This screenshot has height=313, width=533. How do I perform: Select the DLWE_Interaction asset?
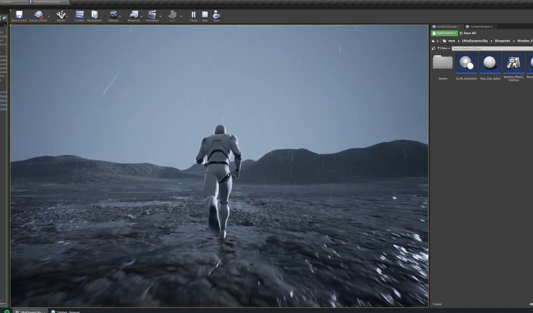click(467, 67)
